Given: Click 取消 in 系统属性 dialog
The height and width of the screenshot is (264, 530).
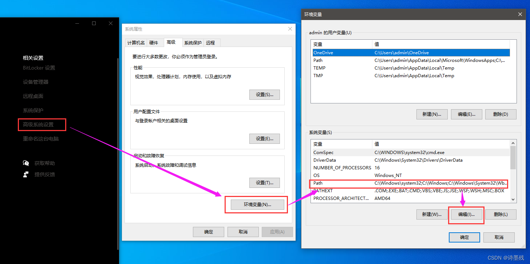Looking at the screenshot, I should (x=243, y=232).
